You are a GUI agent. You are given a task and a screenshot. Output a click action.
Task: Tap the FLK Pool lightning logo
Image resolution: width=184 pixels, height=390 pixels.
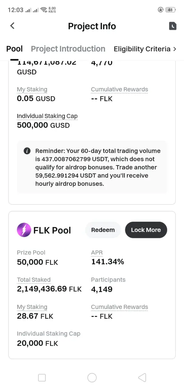(24, 230)
